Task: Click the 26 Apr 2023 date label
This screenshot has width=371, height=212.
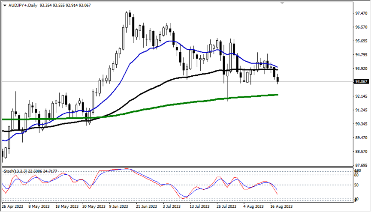Action: [x=13, y=206]
